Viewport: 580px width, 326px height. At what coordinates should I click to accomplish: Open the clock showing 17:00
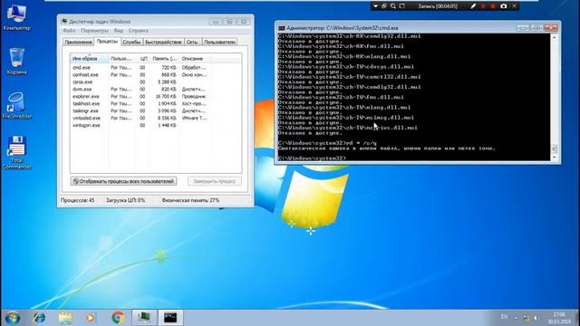click(x=559, y=318)
